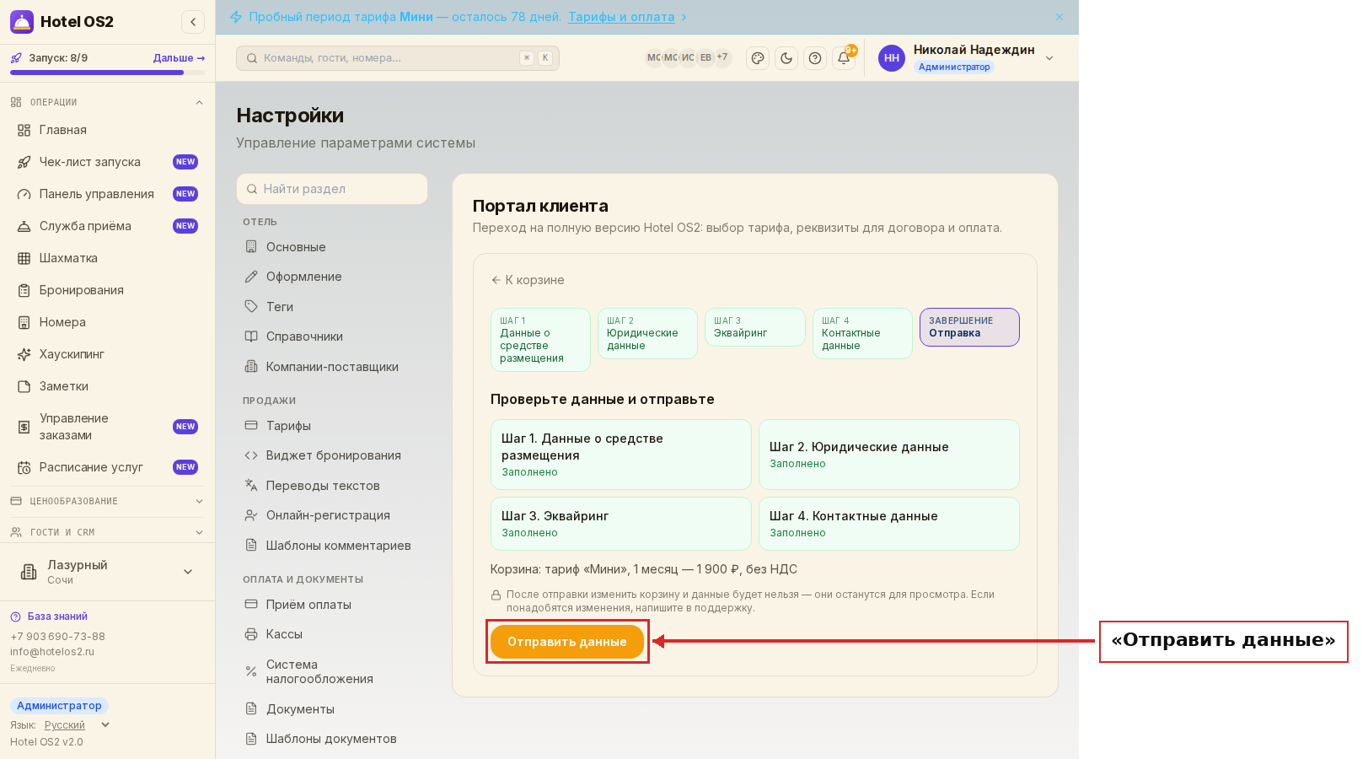Expand the Гости и CRM section
This screenshot has width=1368, height=759.
(x=108, y=532)
